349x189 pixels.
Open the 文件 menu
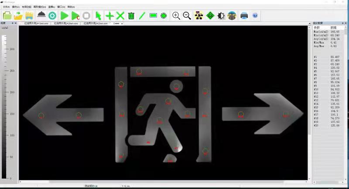pos(6,7)
